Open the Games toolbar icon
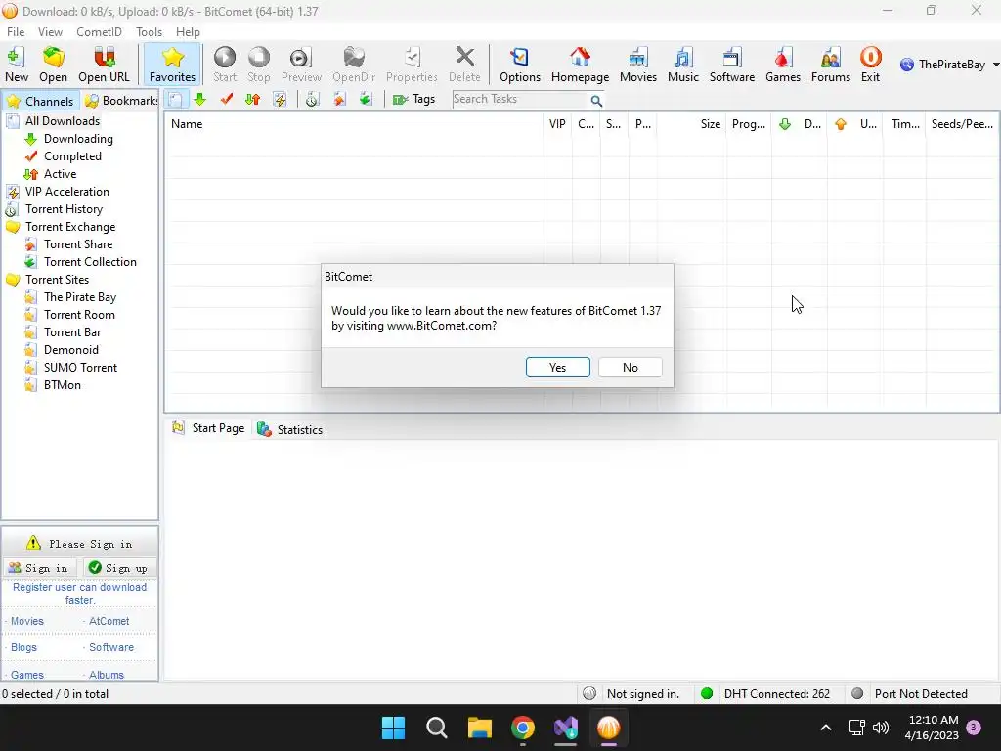This screenshot has height=751, width=1001. [x=783, y=65]
